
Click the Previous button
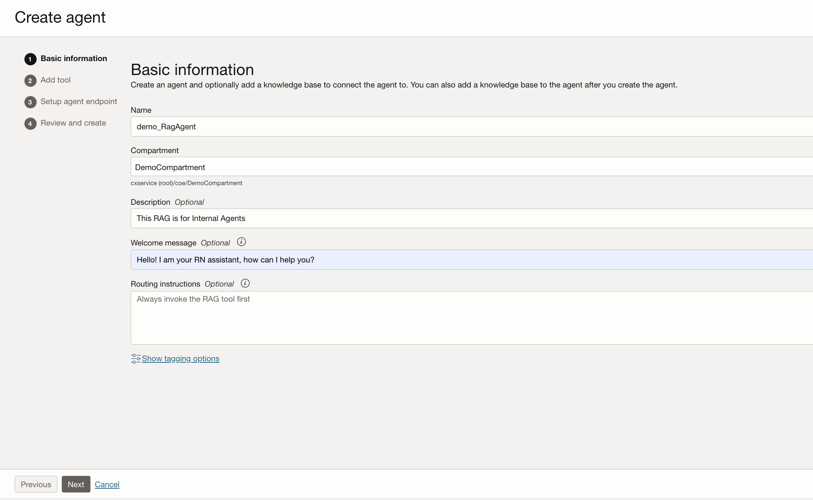(x=36, y=484)
